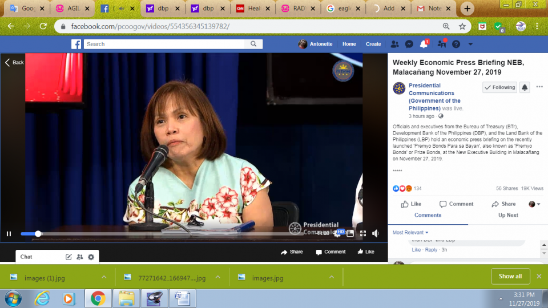Viewport: 548px width, 308px height.
Task: Like the video in the sidebar
Action: [x=411, y=204]
